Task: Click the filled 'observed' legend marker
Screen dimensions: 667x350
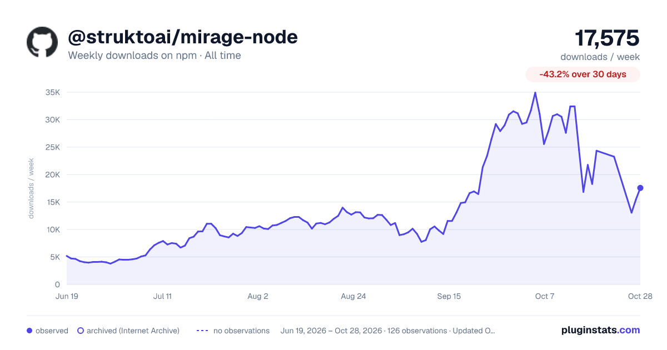Action: tap(29, 331)
